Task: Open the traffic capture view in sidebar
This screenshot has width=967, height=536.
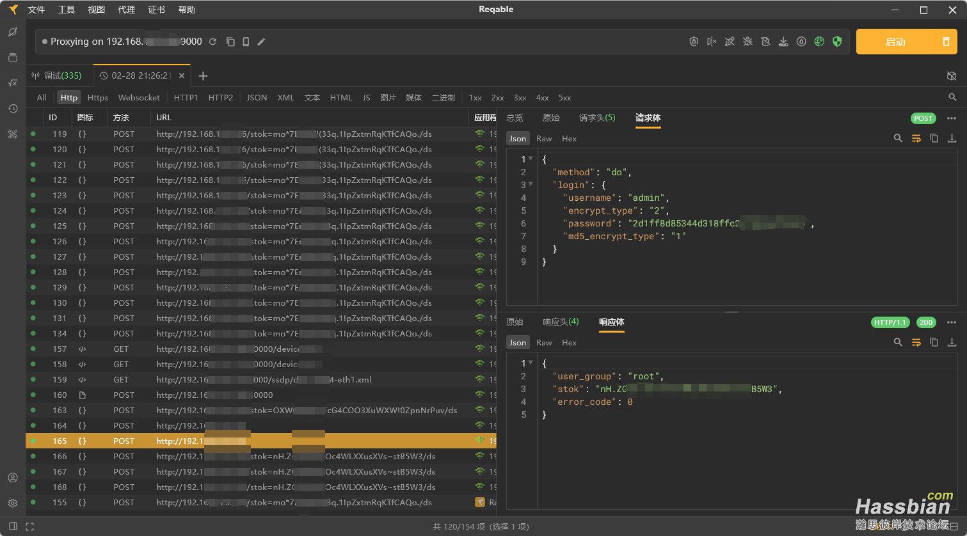Action: (13, 31)
